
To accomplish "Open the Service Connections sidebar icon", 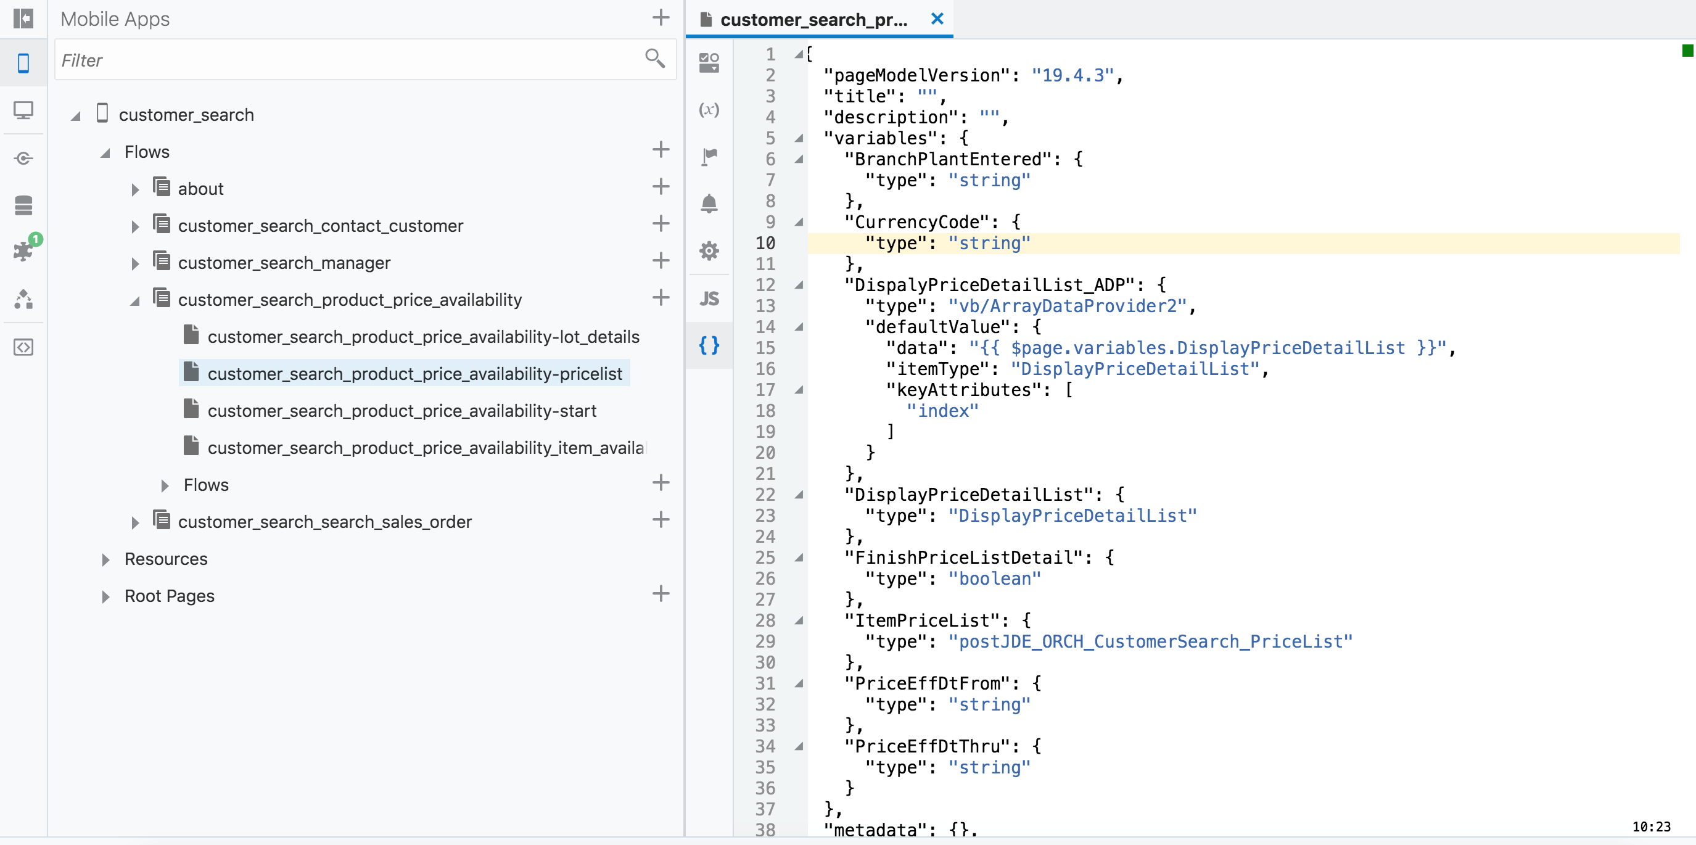I will pos(23,158).
